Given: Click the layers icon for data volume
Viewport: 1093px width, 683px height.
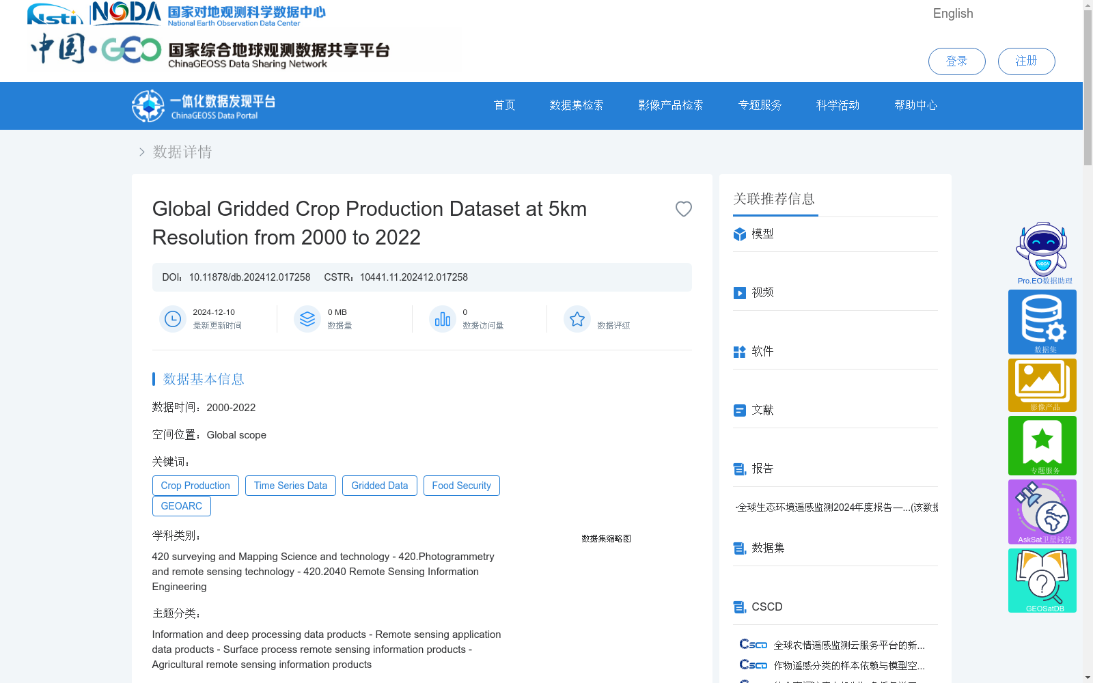Looking at the screenshot, I should click(307, 319).
